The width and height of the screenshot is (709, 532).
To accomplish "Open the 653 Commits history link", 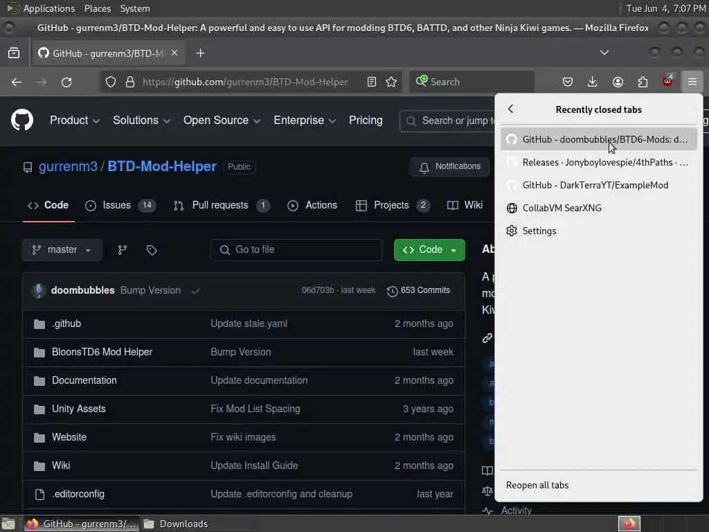I will click(418, 290).
